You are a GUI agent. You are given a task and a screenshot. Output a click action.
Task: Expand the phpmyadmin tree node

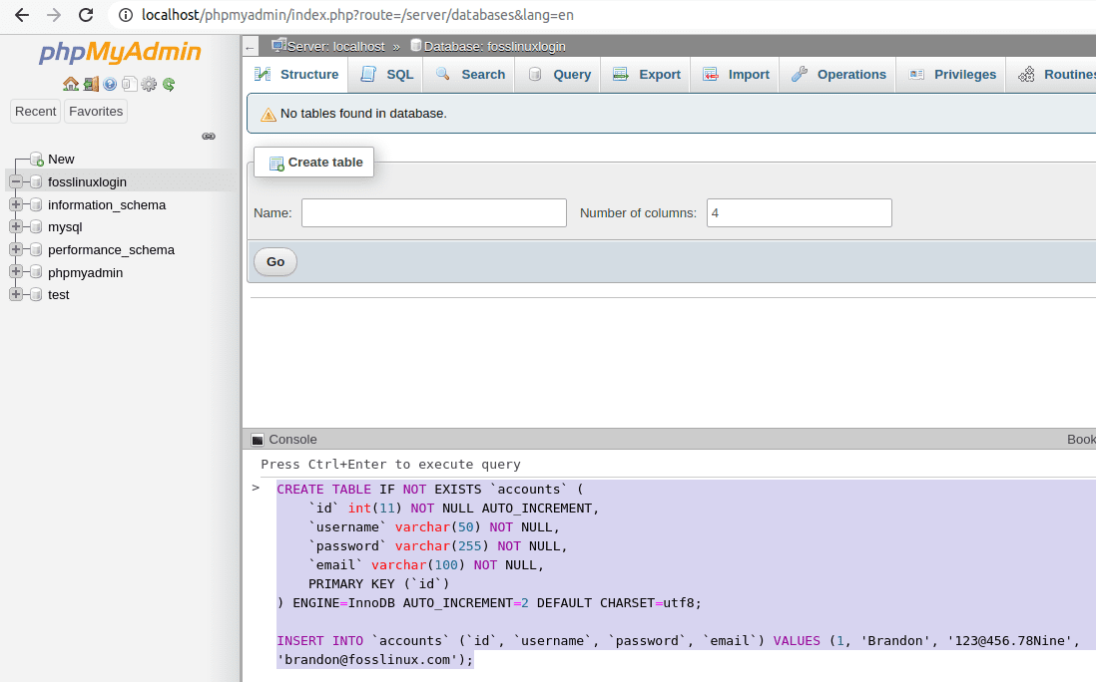(15, 271)
